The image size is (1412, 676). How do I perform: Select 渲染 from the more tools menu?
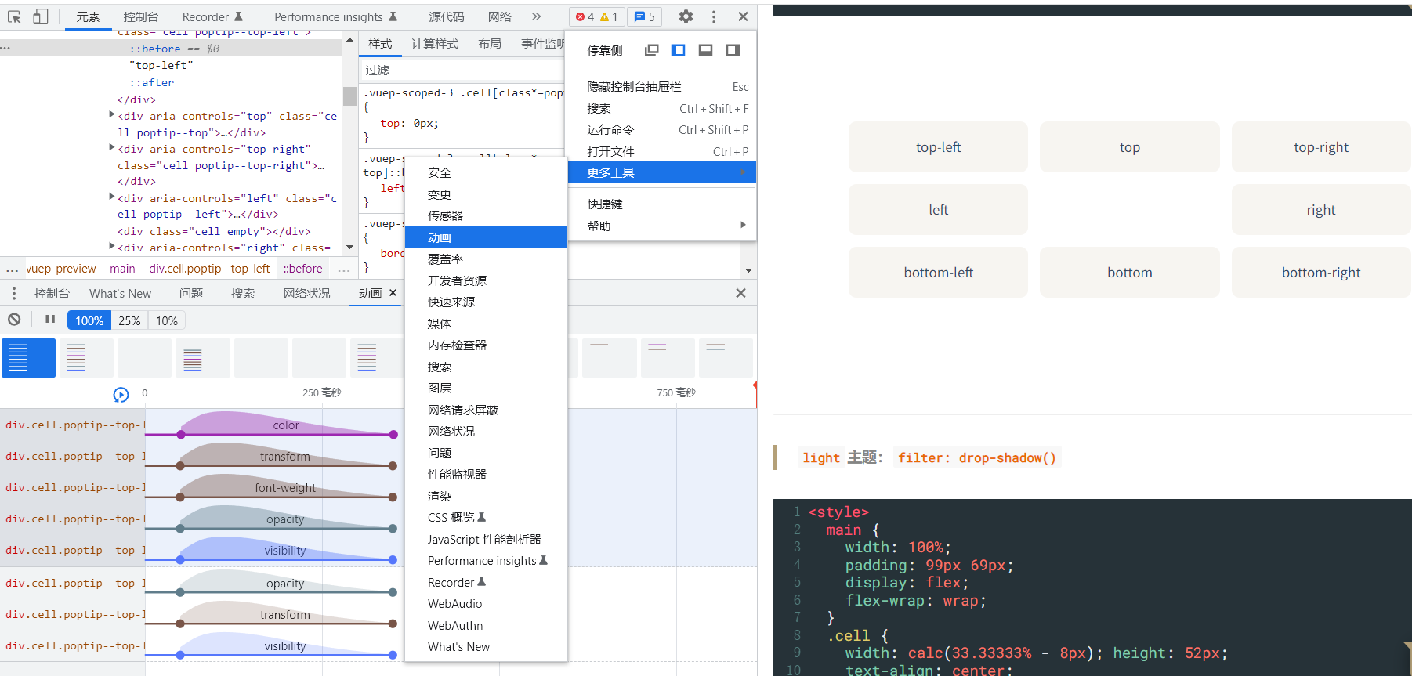(440, 496)
